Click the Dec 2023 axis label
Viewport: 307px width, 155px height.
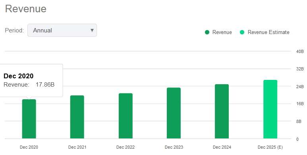click(x=174, y=147)
